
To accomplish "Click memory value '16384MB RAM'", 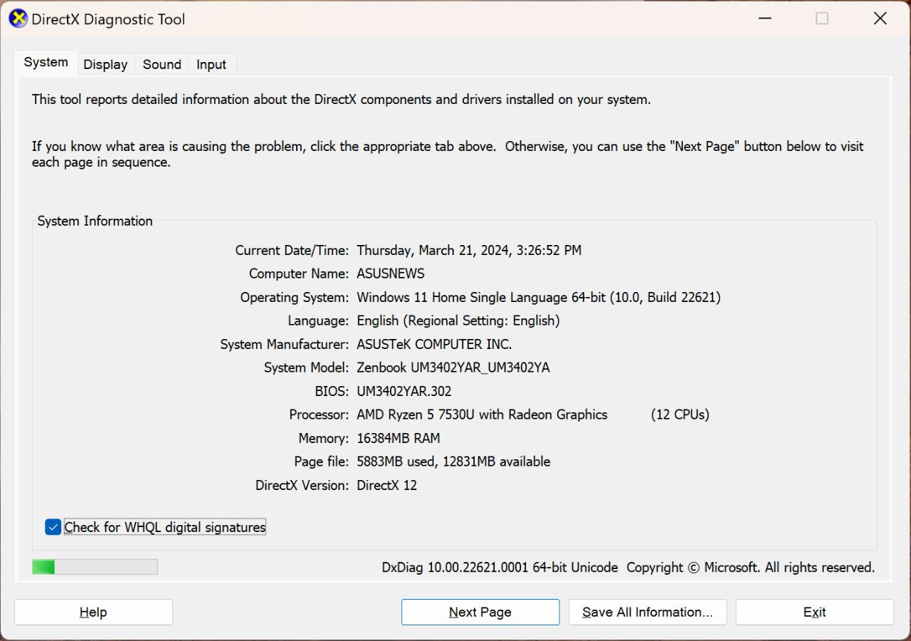I will [399, 439].
